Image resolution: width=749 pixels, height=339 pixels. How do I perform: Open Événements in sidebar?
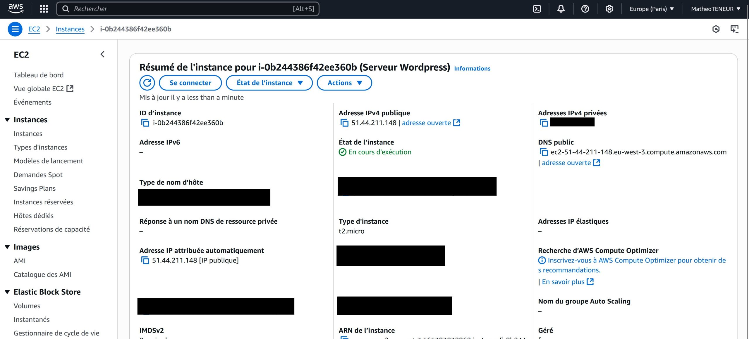pyautogui.click(x=32, y=102)
